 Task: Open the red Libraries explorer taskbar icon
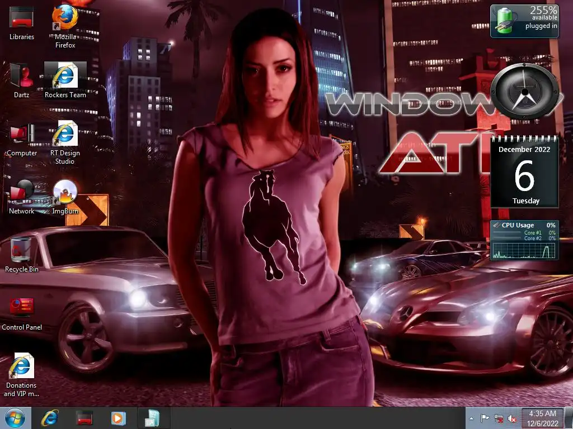[x=84, y=418]
